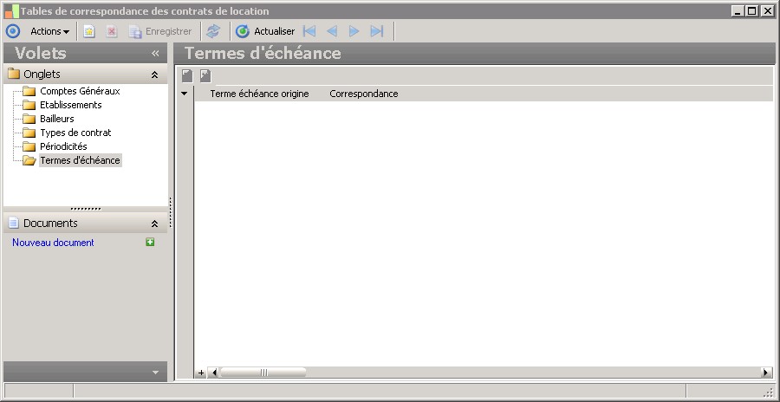Select Etablissements tree item
Image resolution: width=780 pixels, height=402 pixels.
[71, 105]
